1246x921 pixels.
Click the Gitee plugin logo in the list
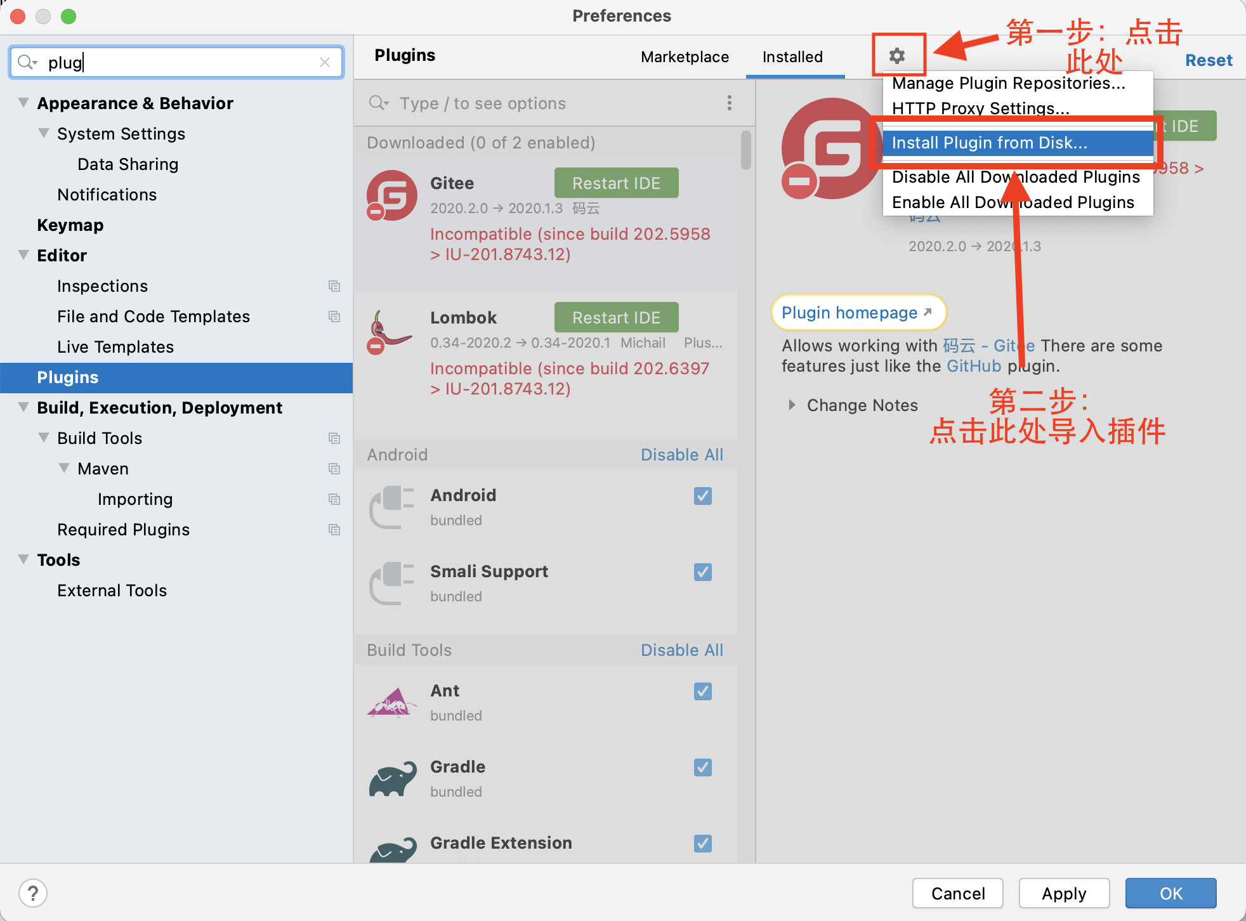pos(391,195)
